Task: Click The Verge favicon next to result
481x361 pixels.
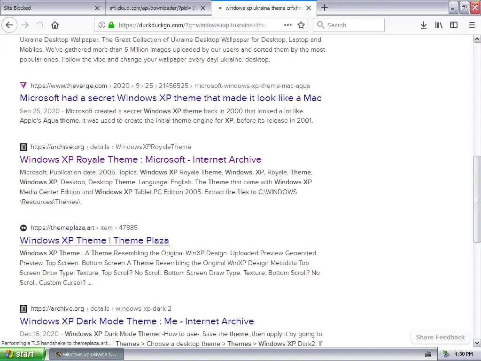Action: tap(23, 86)
